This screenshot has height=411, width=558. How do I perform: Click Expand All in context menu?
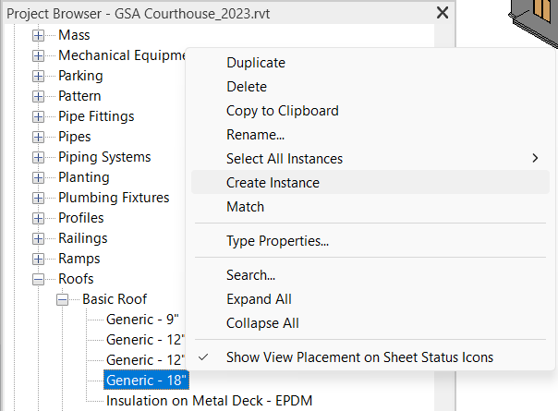point(259,299)
